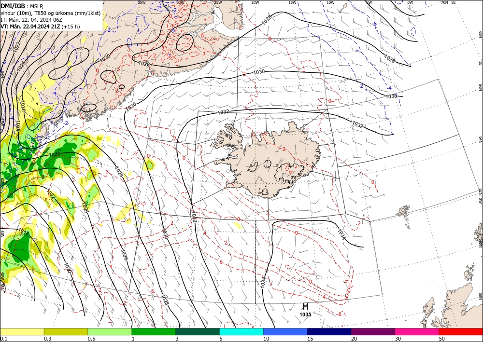The height and width of the screenshot is (342, 483).
Task: Select the 'IT: Mán. 22. 04. 2024 06Z' line
Action: pos(31,20)
